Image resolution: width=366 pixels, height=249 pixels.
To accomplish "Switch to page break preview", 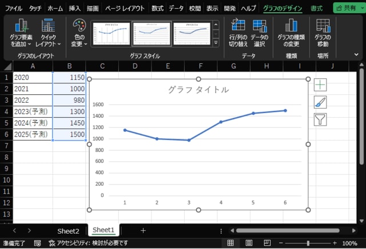I will (266, 243).
